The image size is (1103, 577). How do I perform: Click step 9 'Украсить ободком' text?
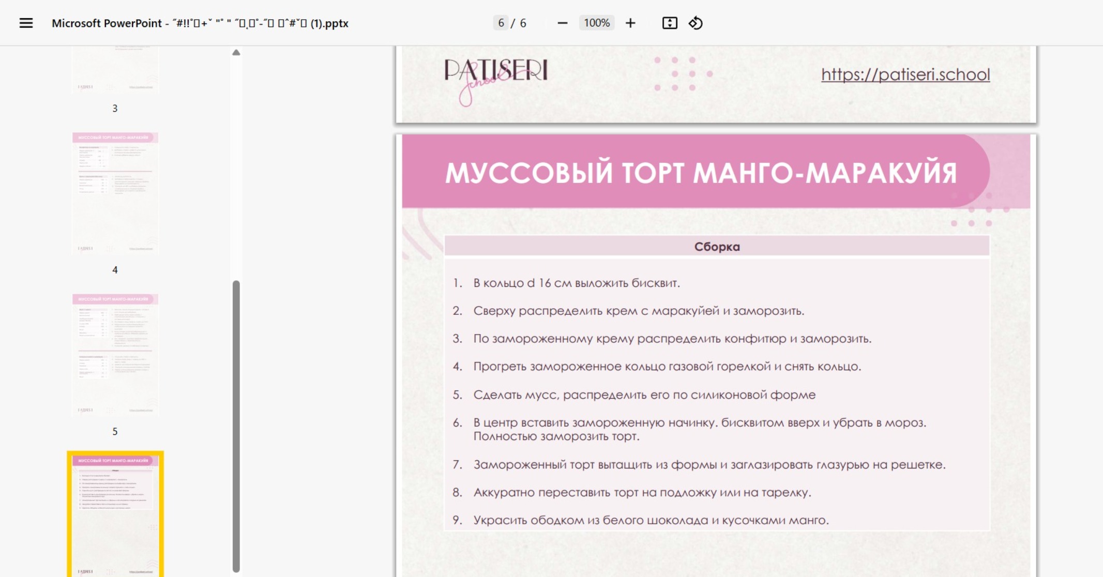651,521
